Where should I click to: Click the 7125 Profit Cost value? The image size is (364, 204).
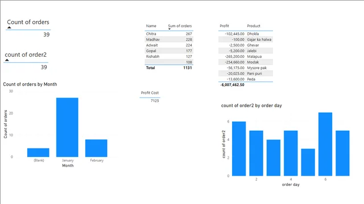pyautogui.click(x=155, y=101)
